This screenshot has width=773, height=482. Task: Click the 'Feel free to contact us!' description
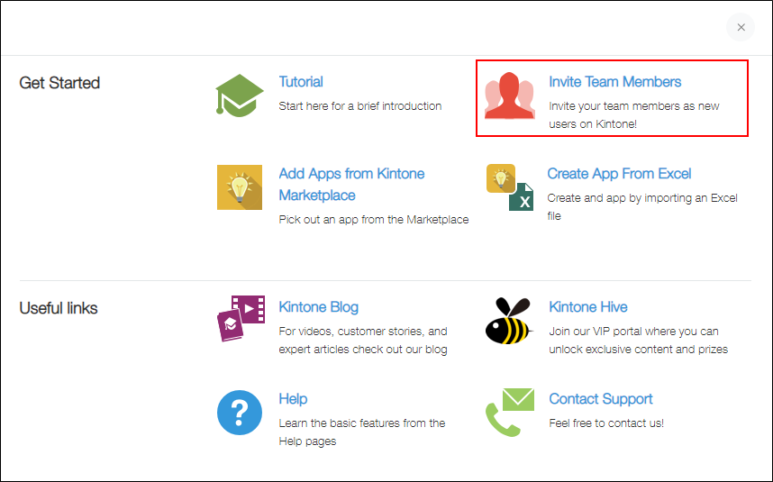tap(605, 423)
